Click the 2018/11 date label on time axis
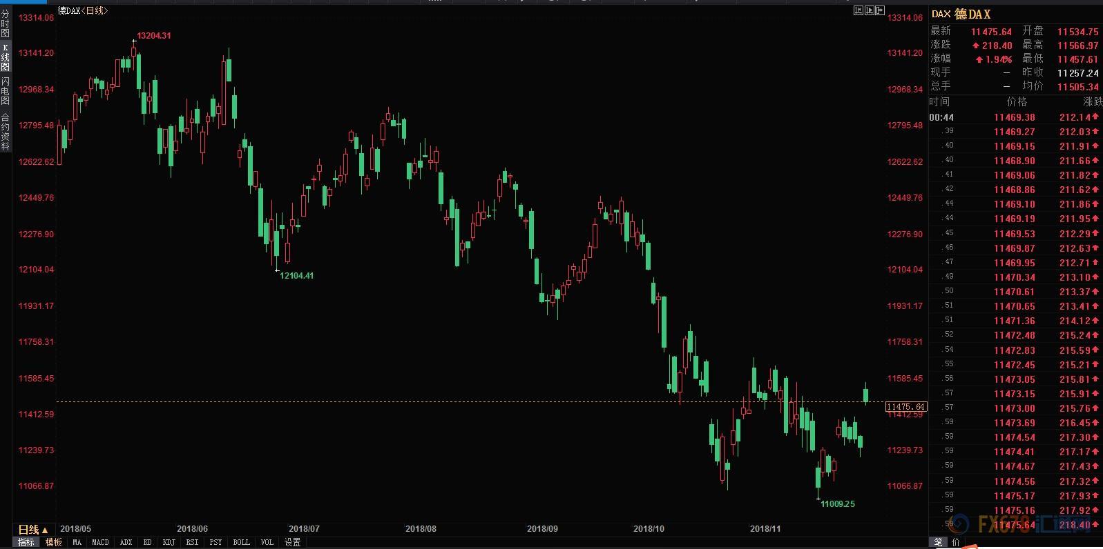Image resolution: width=1103 pixels, height=549 pixels. pyautogui.click(x=765, y=529)
